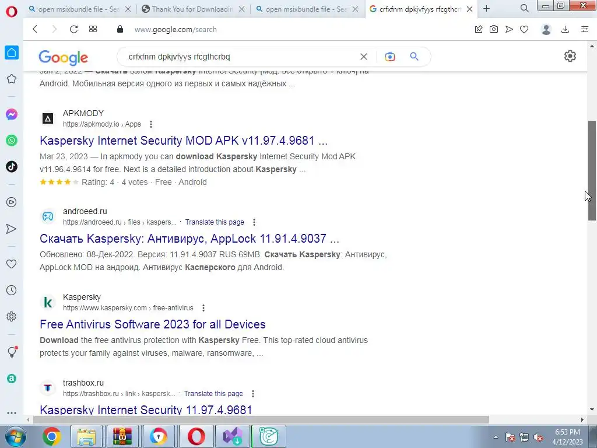
Task: Click 'Translate this page' for androeed.ru
Action: point(215,222)
